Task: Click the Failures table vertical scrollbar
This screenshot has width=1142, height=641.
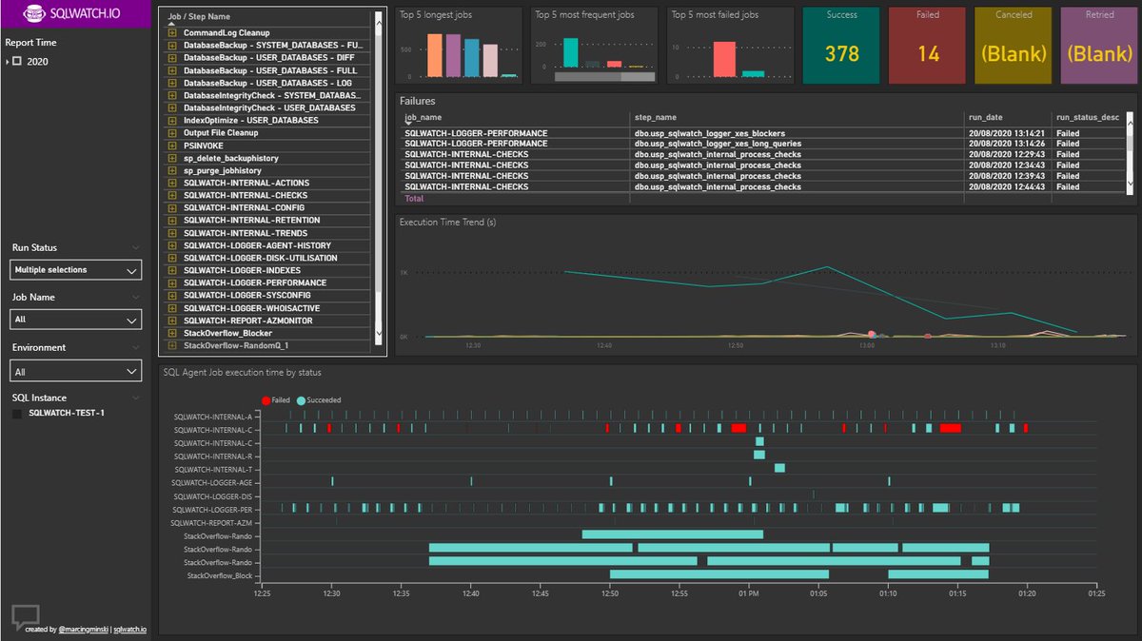Action: 1132,154
